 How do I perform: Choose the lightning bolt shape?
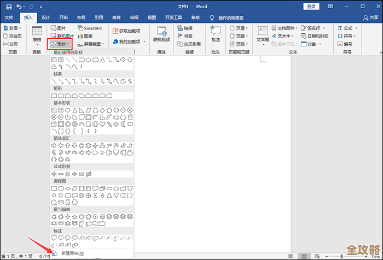click(x=109, y=123)
